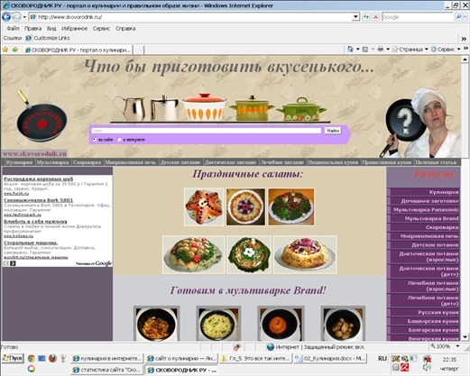The image size is (470, 376).
Task: Open Скороварка in the Разделы sidebar
Action: click(x=424, y=227)
